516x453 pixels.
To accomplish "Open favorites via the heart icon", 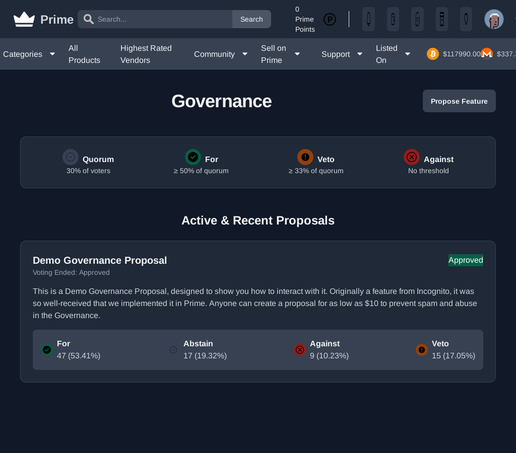I will (x=466, y=19).
